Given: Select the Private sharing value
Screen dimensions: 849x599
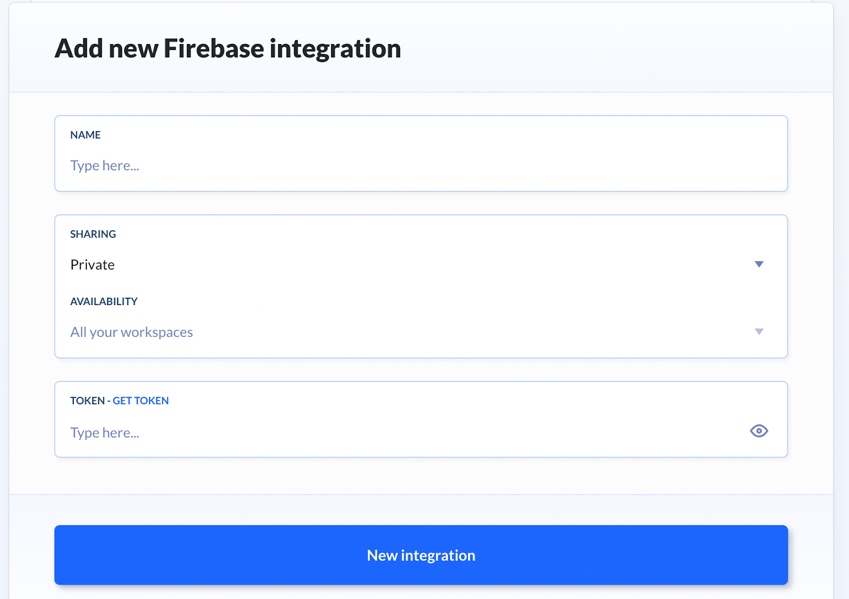Looking at the screenshot, I should (x=92, y=265).
